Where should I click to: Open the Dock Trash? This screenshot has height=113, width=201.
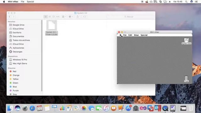191,108
